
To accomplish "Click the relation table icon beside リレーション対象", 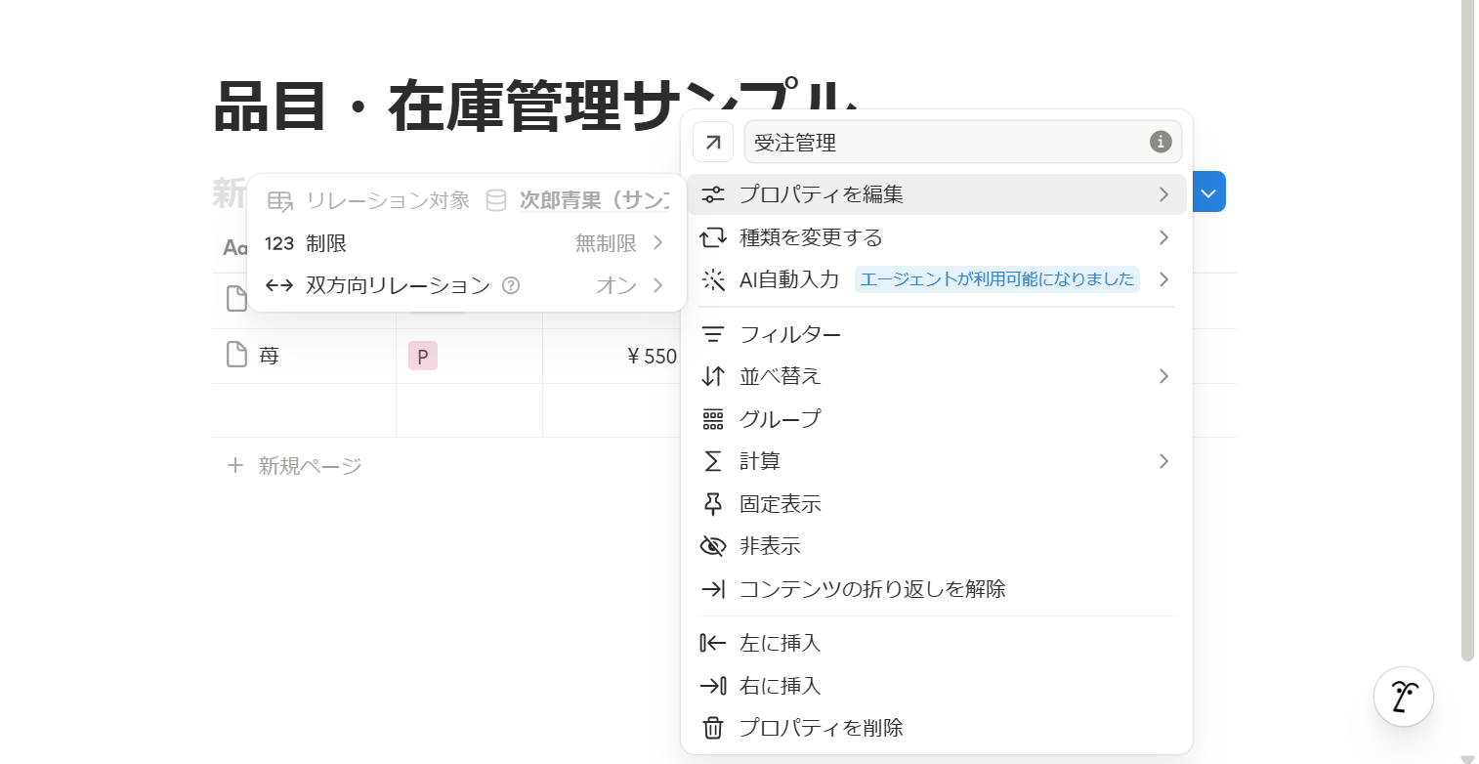I will [280, 200].
